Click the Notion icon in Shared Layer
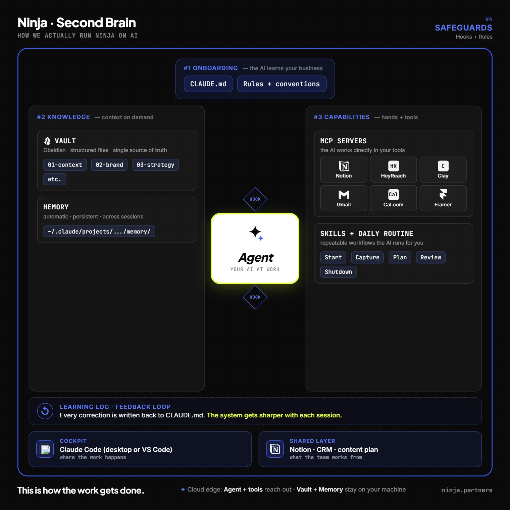Screen dimensions: 510x510 pos(275,449)
